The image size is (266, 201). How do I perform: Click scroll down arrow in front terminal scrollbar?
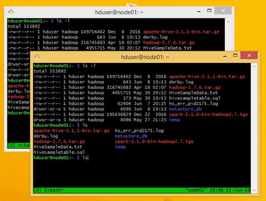[x=254, y=190]
